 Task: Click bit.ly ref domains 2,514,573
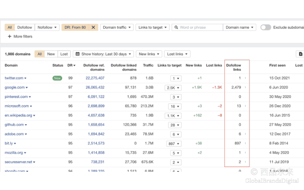pyautogui.click(x=96, y=143)
